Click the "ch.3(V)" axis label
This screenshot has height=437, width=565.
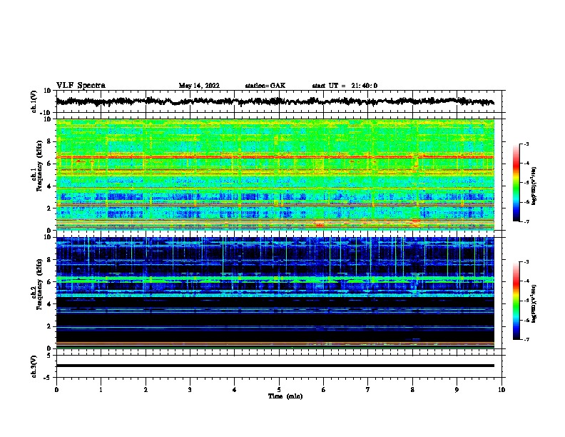click(34, 366)
